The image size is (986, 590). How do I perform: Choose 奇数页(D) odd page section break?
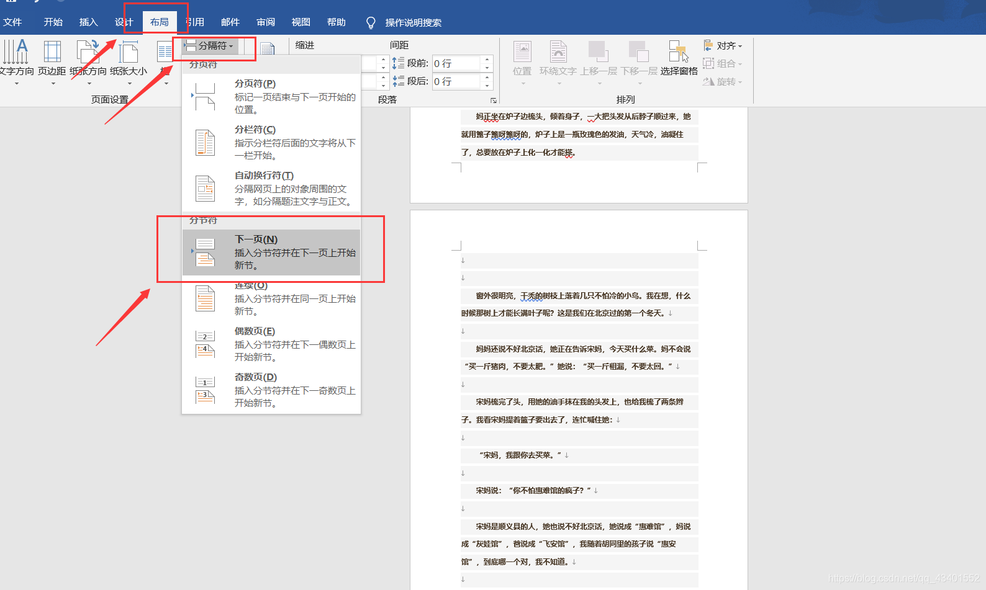click(x=271, y=390)
